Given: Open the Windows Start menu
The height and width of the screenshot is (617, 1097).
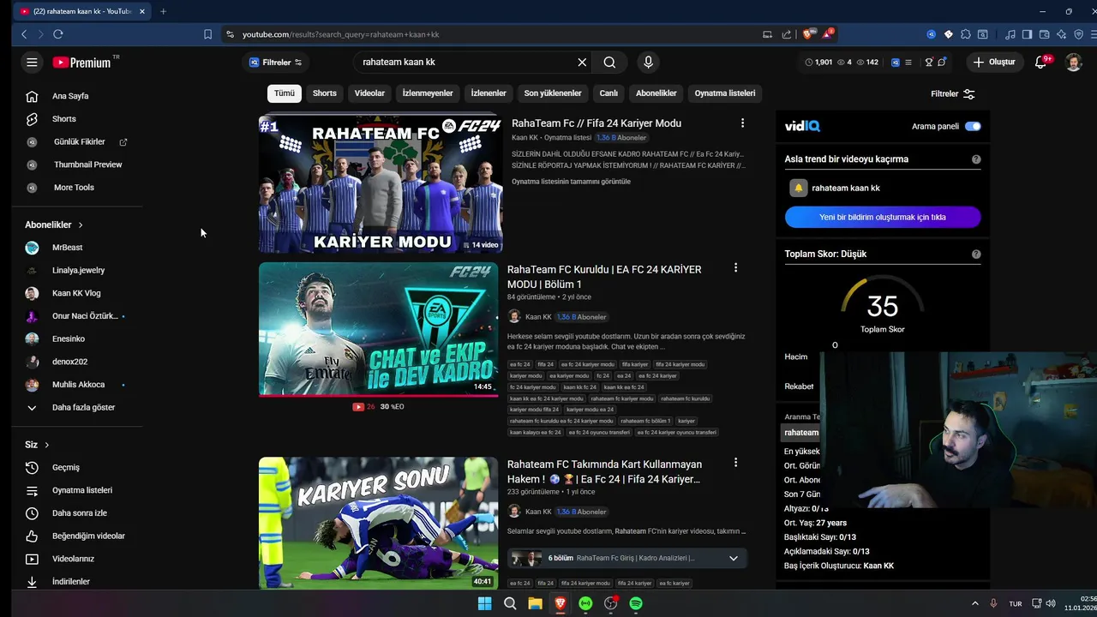Looking at the screenshot, I should coord(484,603).
